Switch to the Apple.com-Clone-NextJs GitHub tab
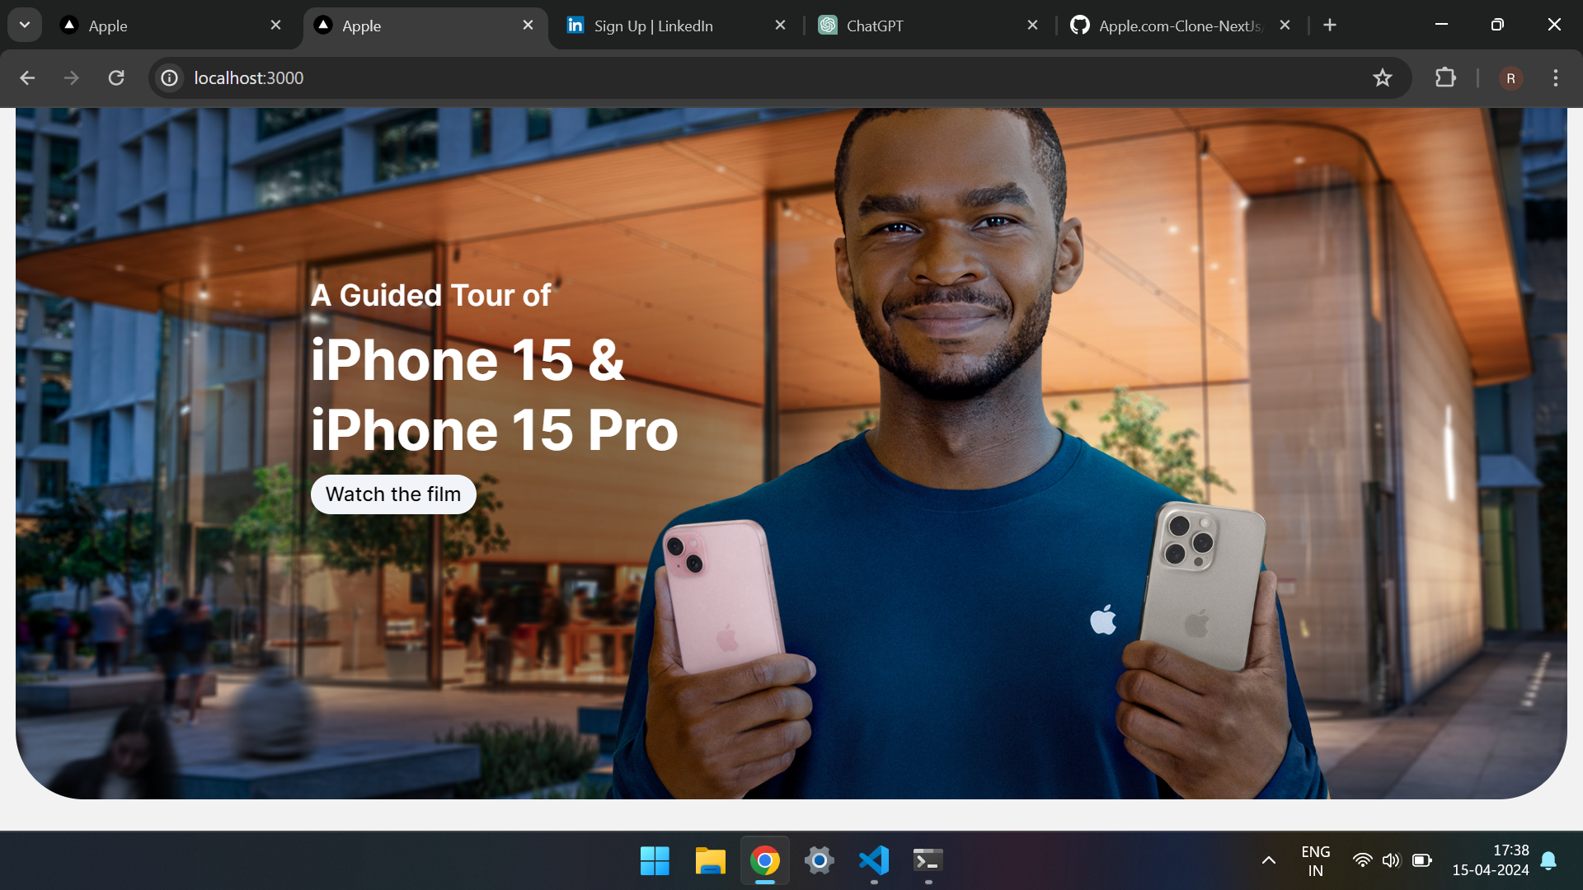This screenshot has height=890, width=1583. tap(1181, 26)
